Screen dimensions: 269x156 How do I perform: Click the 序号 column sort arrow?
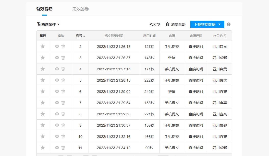point(84,36)
